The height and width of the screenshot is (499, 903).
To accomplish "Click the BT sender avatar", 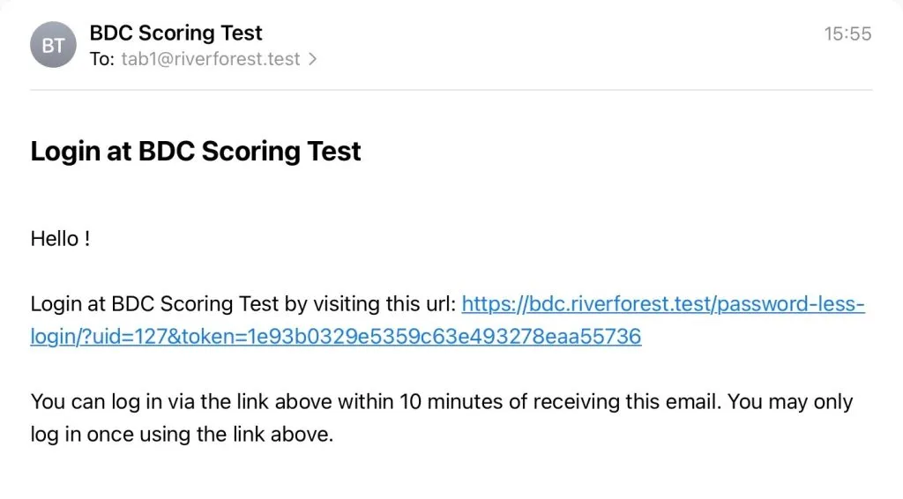I will click(54, 45).
